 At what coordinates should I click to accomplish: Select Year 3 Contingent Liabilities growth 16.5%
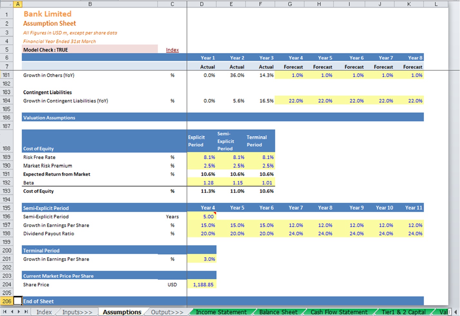(260, 101)
